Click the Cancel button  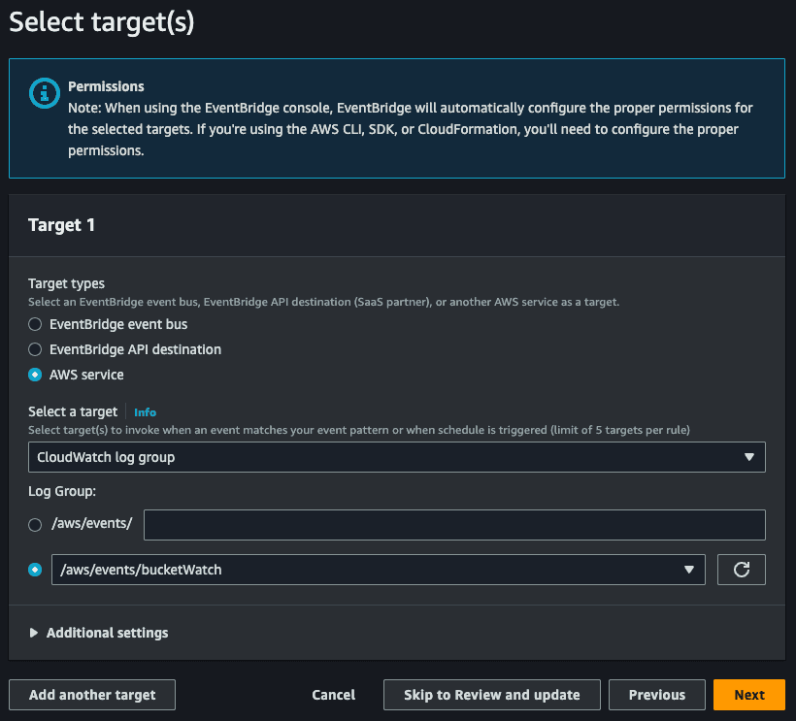coord(334,695)
